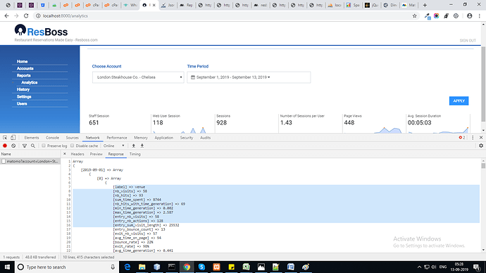Click the Windows taskbar search box

pyautogui.click(x=67, y=267)
